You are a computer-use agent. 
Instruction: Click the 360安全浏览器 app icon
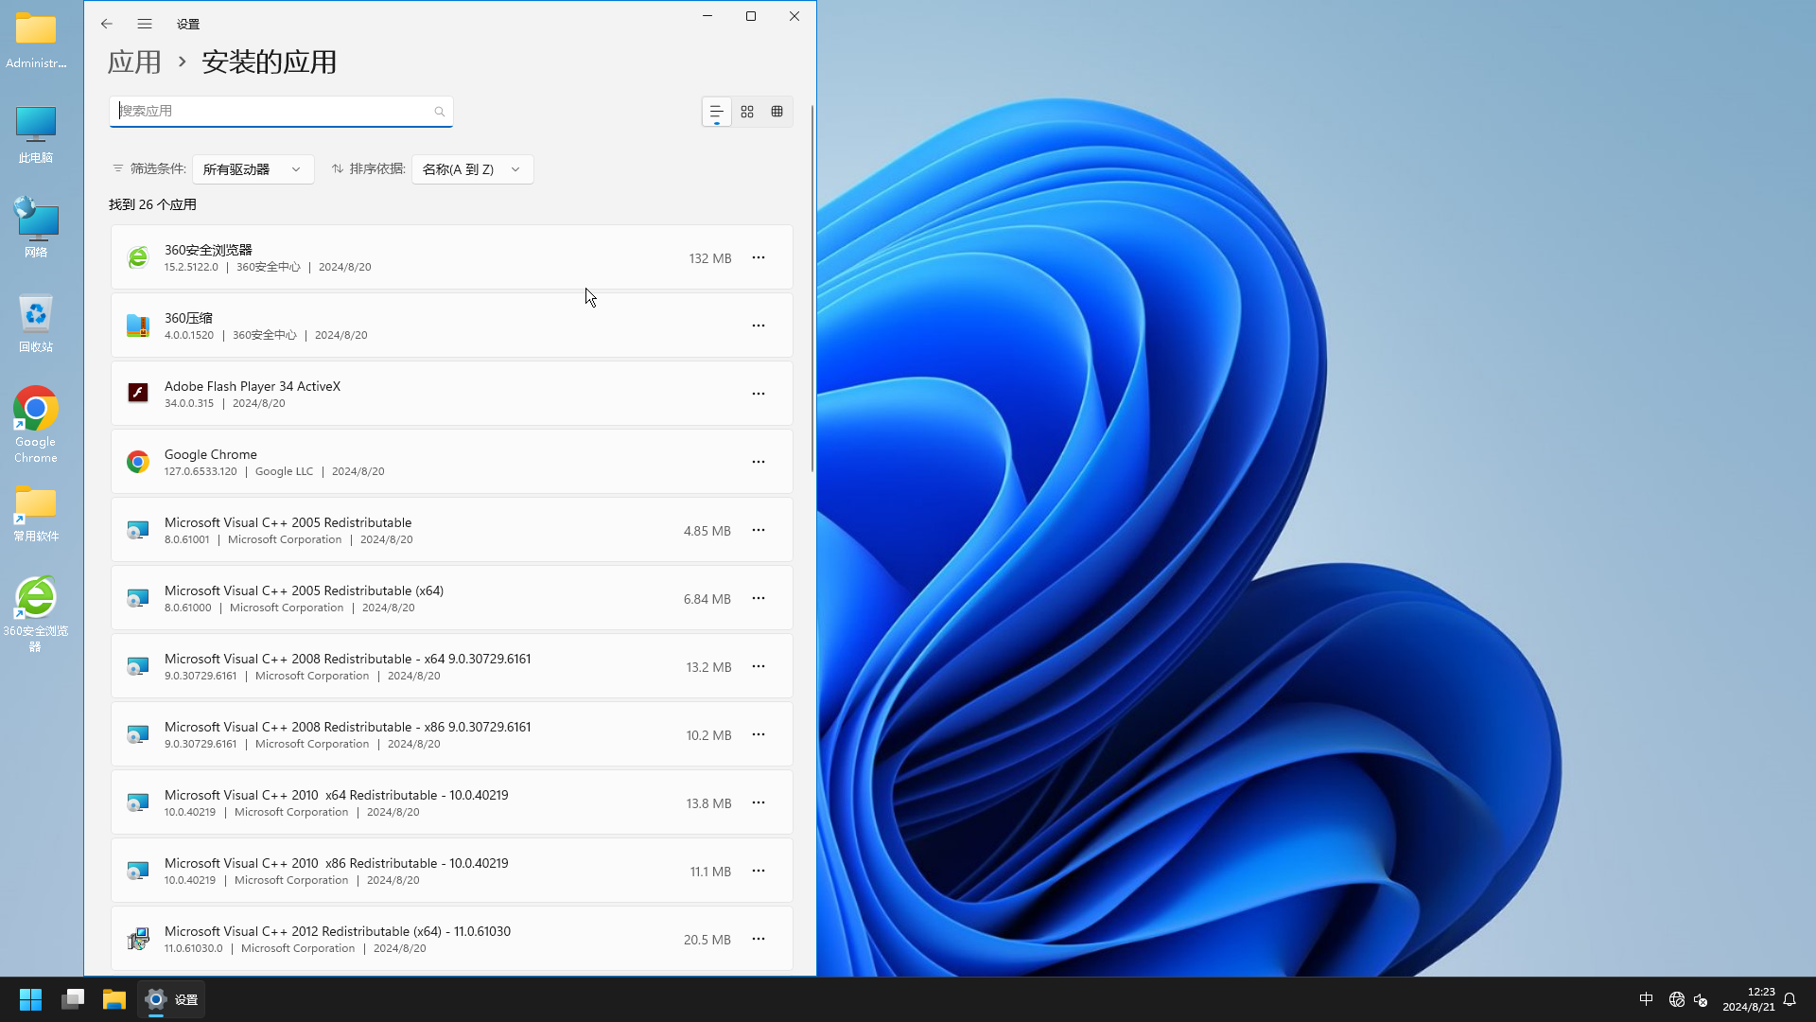(137, 257)
